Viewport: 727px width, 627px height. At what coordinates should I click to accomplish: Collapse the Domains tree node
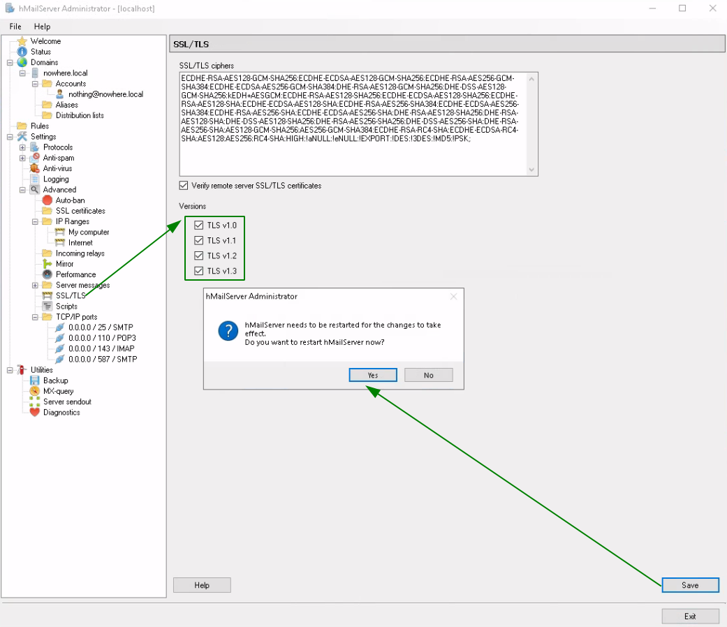[10, 63]
